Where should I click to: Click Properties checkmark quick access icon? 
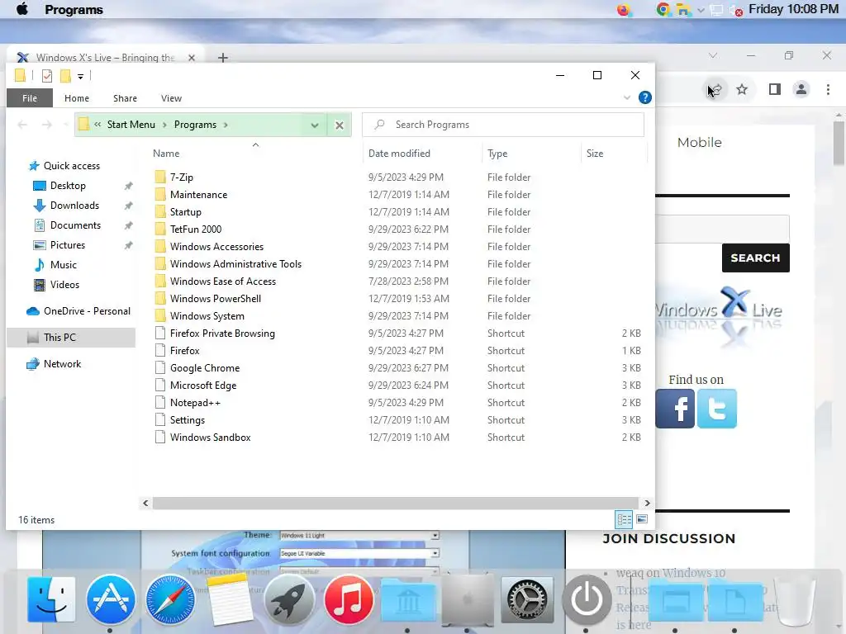point(47,76)
